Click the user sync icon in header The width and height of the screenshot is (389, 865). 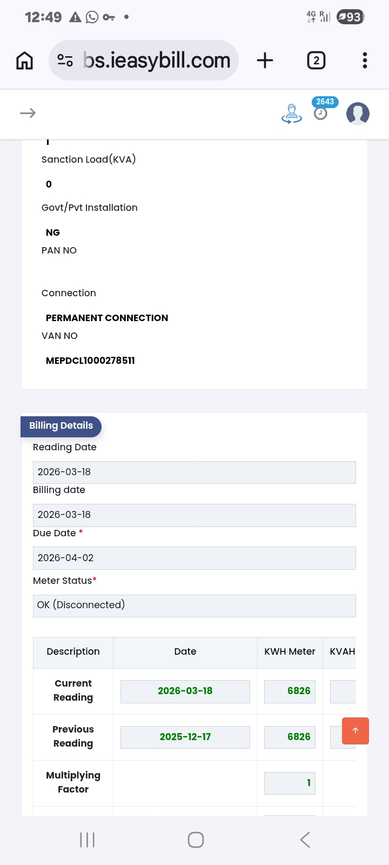coord(292,114)
